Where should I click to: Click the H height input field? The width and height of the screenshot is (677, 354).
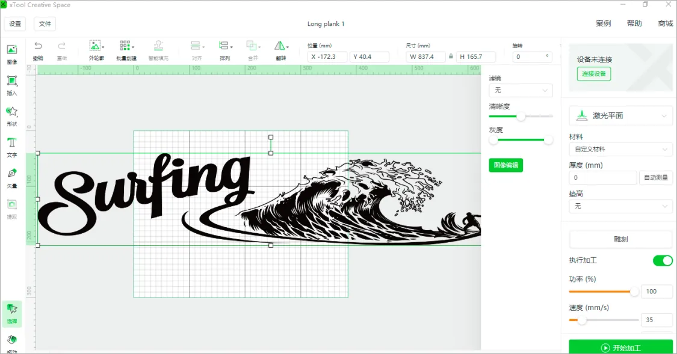click(476, 56)
